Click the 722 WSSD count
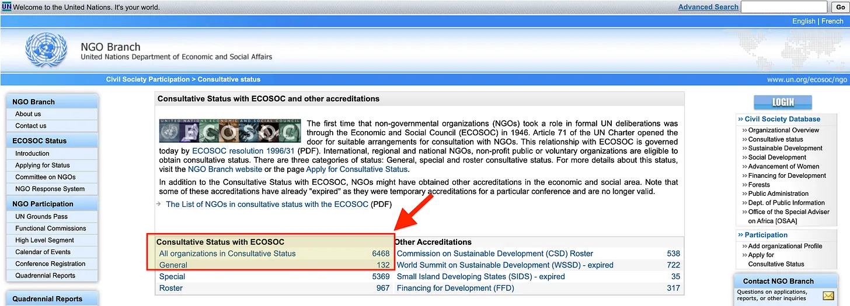The height and width of the screenshot is (306, 850). [x=674, y=265]
